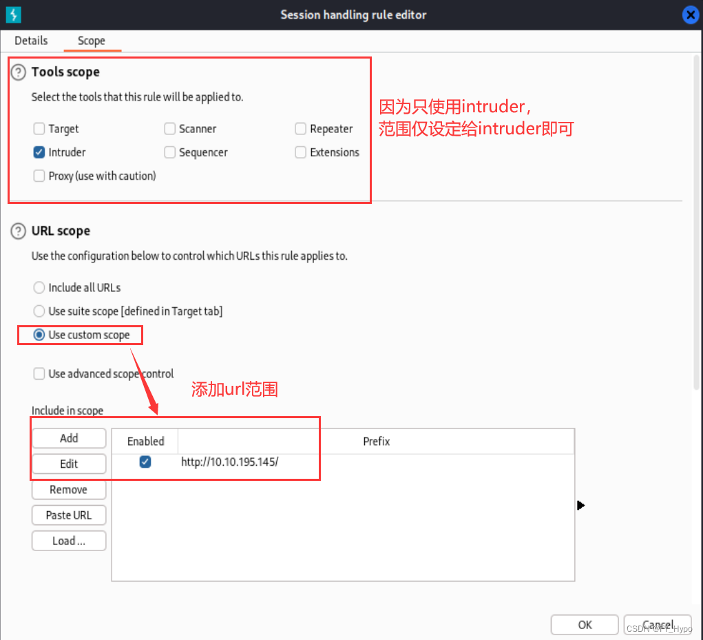Check Proxy (use with caution)
The height and width of the screenshot is (640, 703).
click(39, 176)
